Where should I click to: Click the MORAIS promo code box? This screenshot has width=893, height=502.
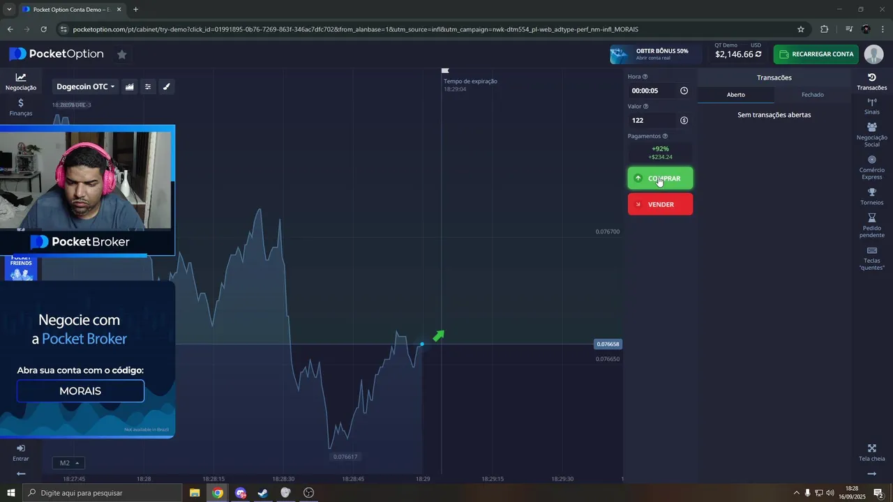coord(80,391)
